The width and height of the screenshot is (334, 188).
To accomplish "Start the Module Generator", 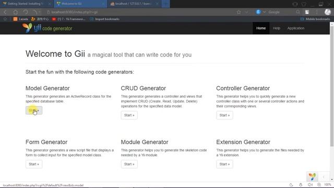I will (129, 164).
